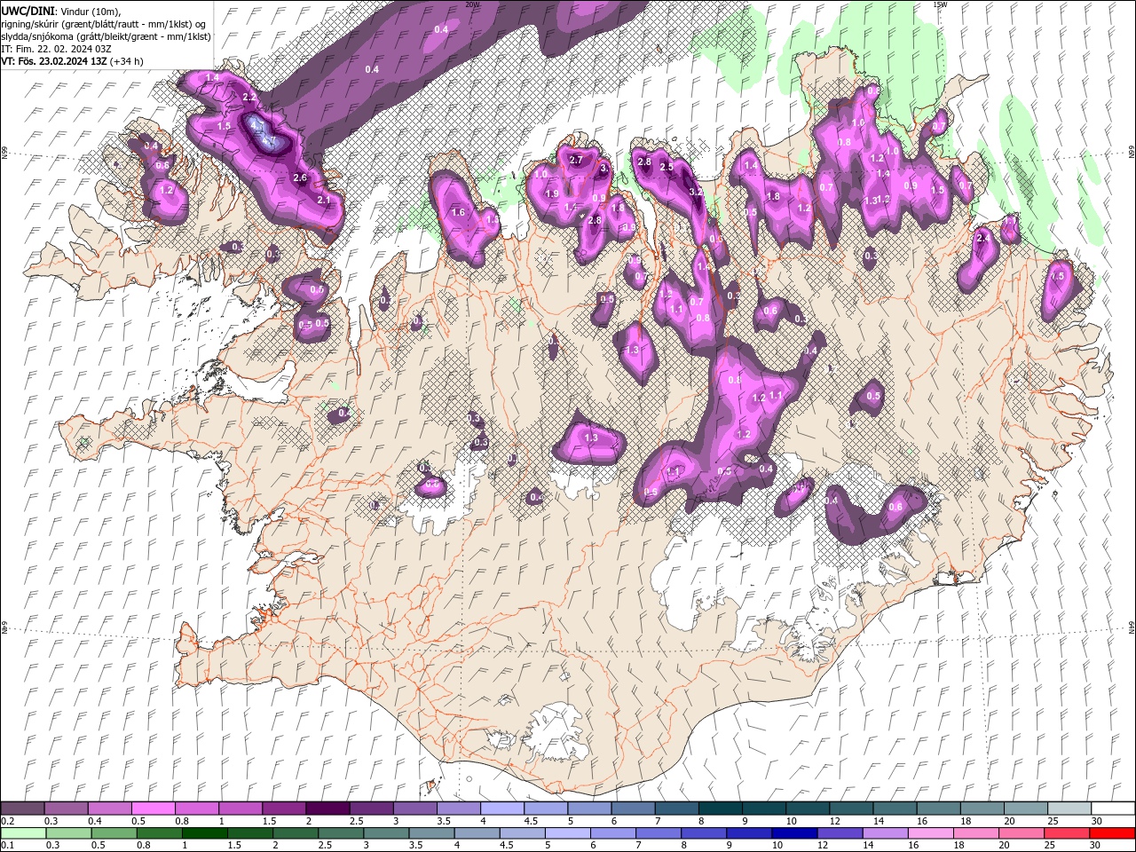1136x852 pixels.
Task: Pick the upper-row swatch between 20 and 25
Action: click(x=1026, y=809)
